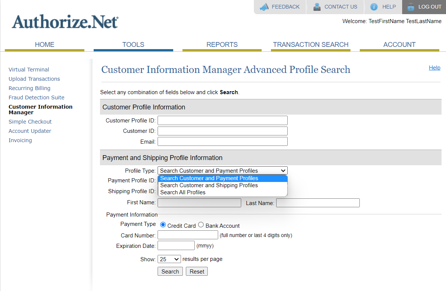Click the FEEDBACK link text
The image size is (446, 291).
tap(285, 7)
